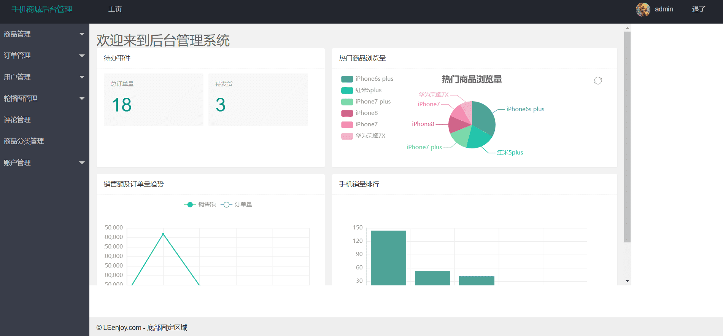This screenshot has width=723, height=336.
Task: Click the 总订单量 card showing 18
Action: tap(154, 100)
